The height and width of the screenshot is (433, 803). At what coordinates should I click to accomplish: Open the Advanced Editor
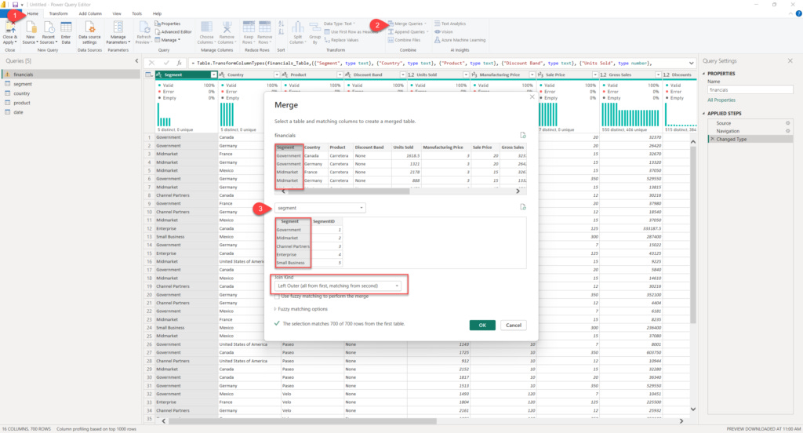(173, 32)
